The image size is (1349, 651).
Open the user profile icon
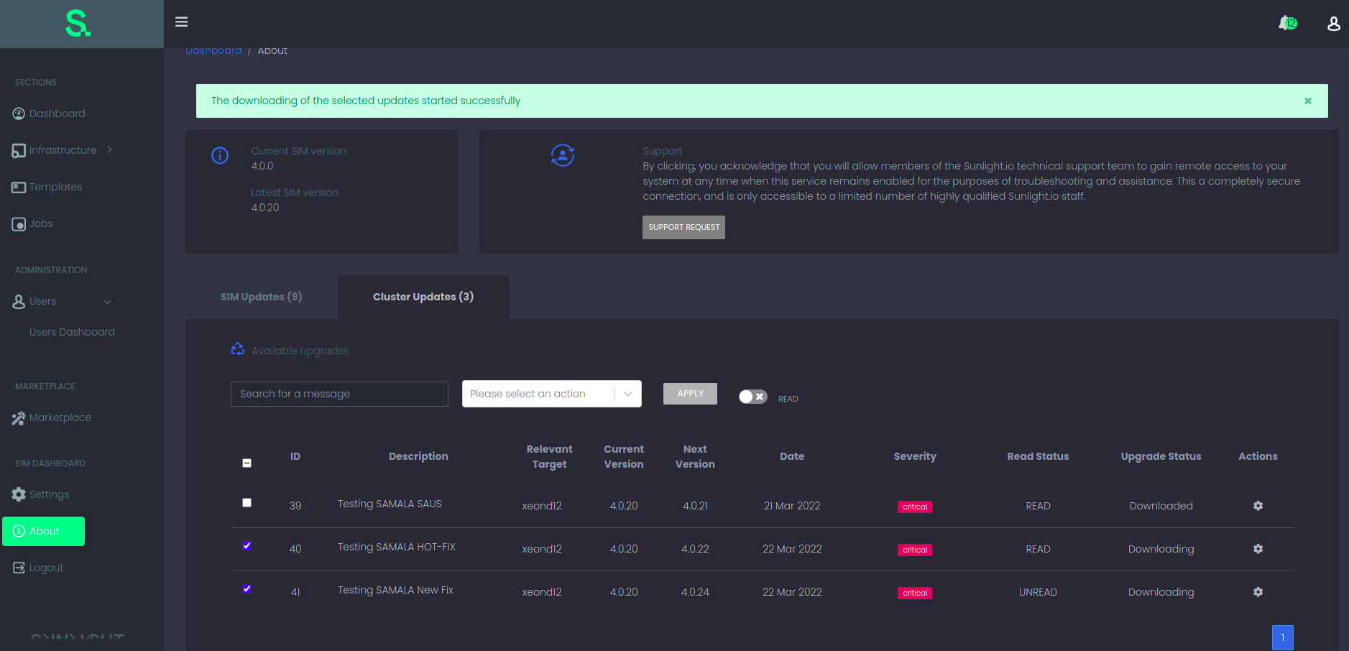click(1333, 24)
